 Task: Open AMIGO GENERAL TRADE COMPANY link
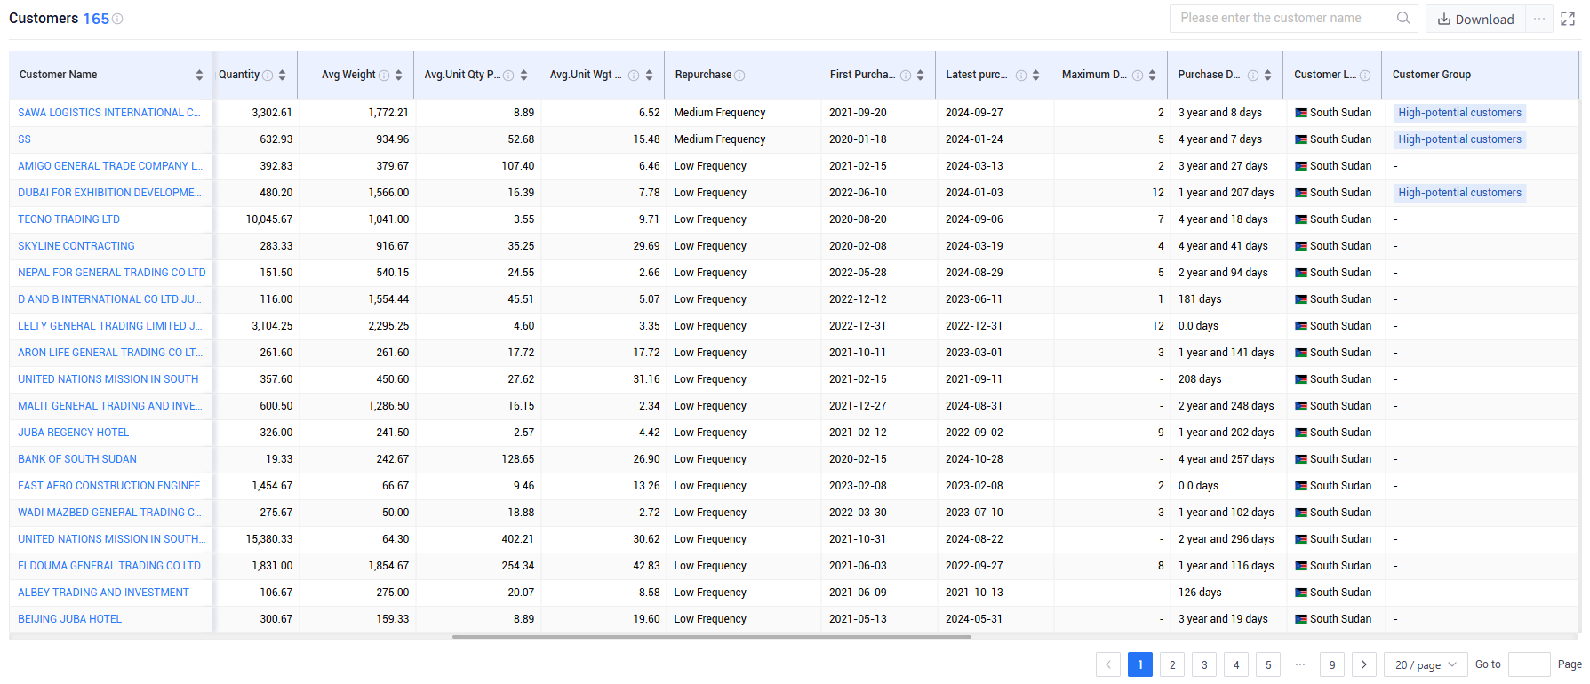pos(110,166)
